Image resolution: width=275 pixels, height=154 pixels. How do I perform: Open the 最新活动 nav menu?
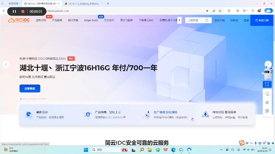pos(41,20)
